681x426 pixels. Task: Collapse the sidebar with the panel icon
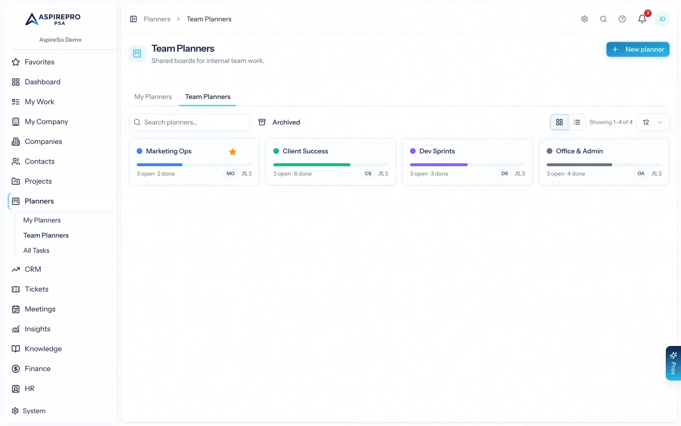point(133,19)
